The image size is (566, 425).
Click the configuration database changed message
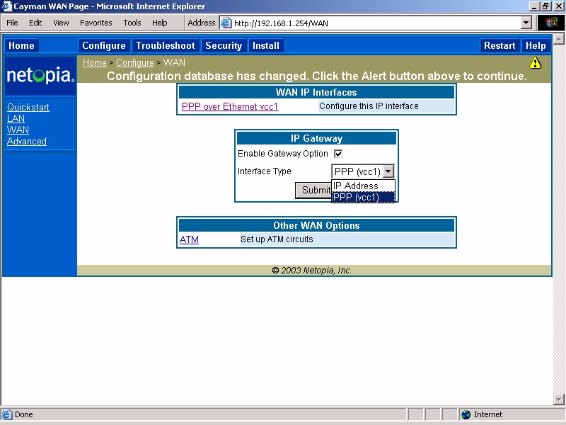[317, 76]
